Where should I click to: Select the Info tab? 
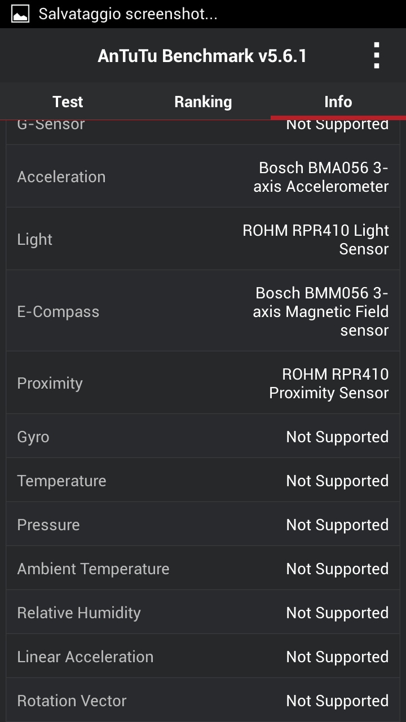[x=338, y=102]
